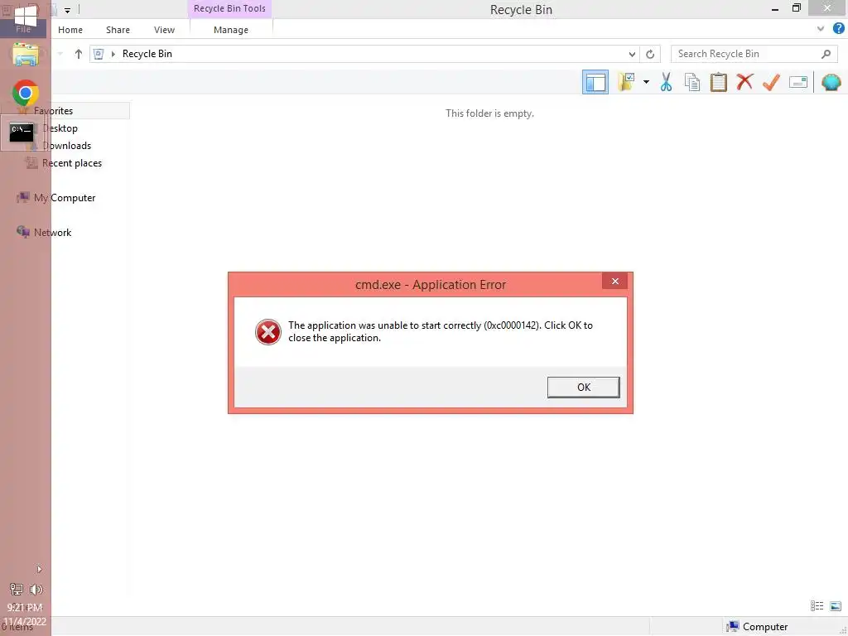848x636 pixels.
Task: Go up one folder level arrow
Action: [79, 54]
